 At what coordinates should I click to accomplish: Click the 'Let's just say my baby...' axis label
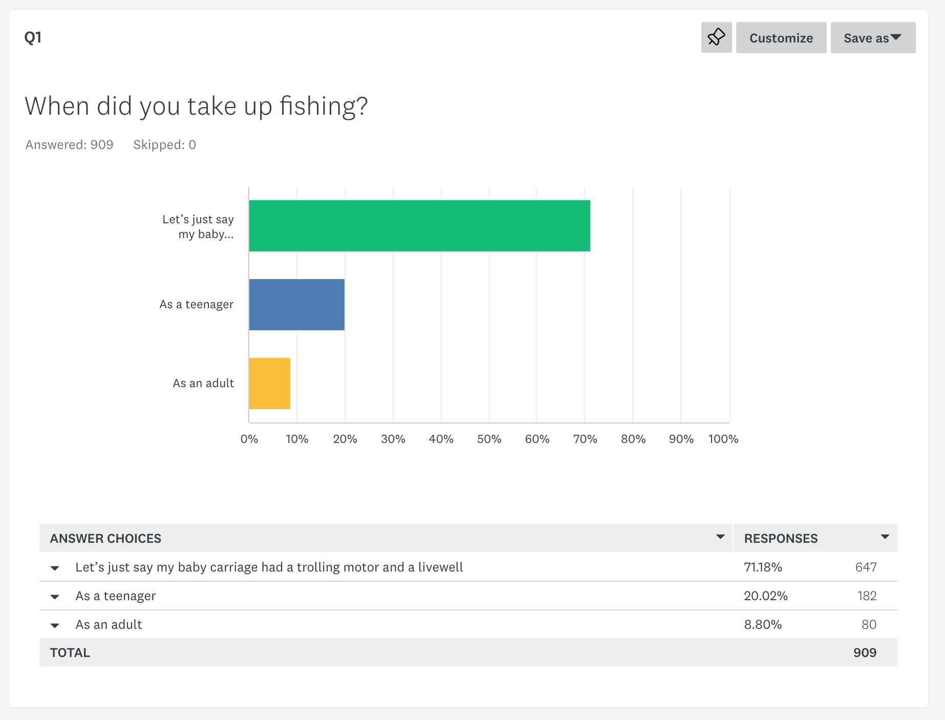coord(198,226)
